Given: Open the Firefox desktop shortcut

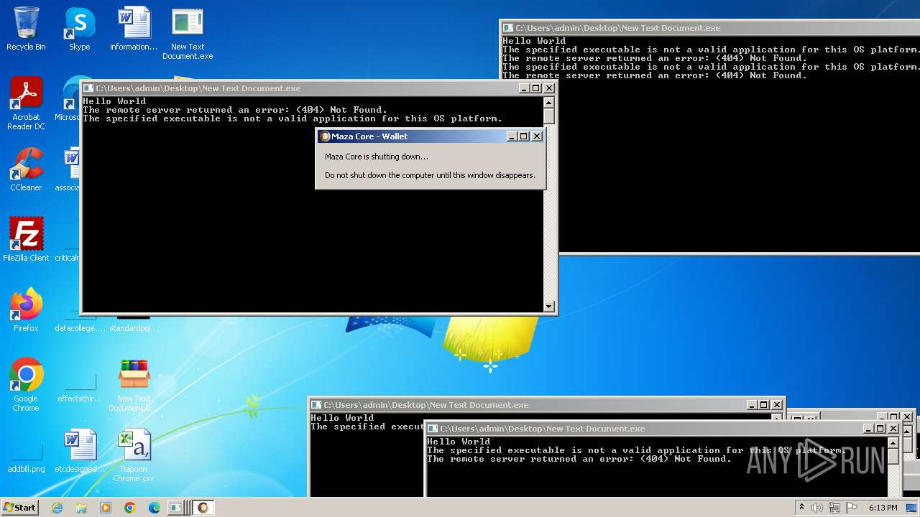Looking at the screenshot, I should pyautogui.click(x=26, y=309).
